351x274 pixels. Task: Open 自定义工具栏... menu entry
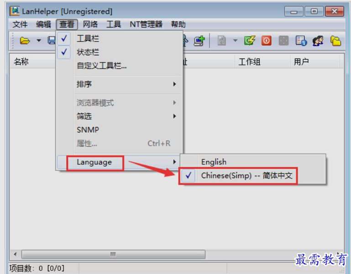[x=119, y=66]
